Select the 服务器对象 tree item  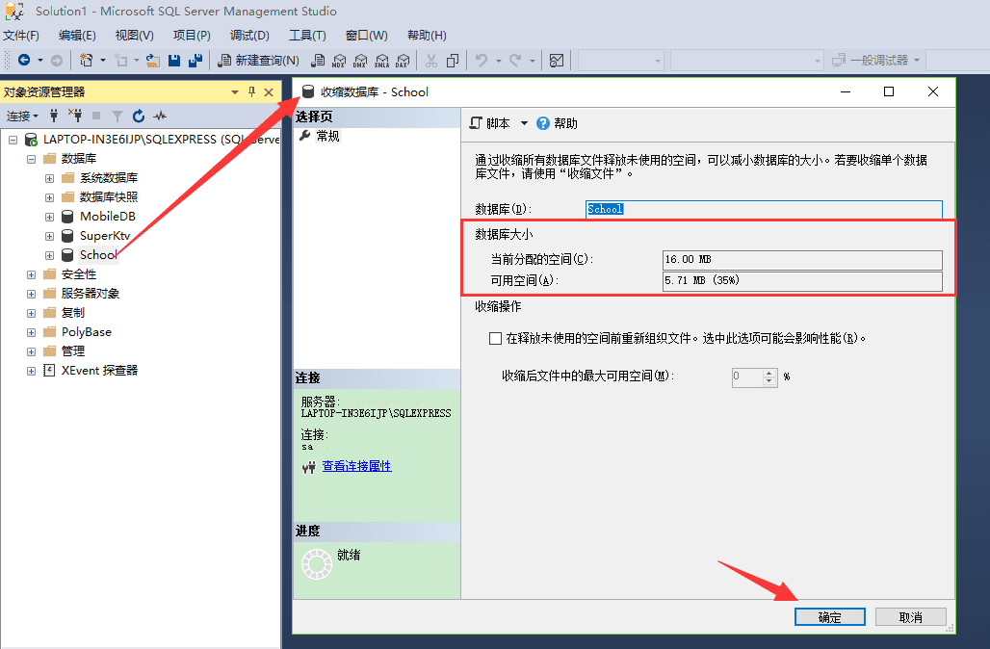pyautogui.click(x=91, y=294)
